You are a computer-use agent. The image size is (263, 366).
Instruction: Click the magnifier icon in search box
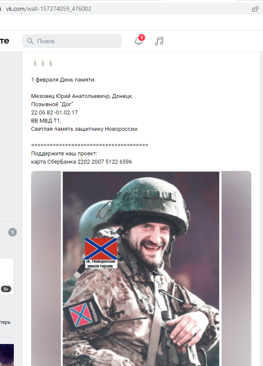pos(30,41)
